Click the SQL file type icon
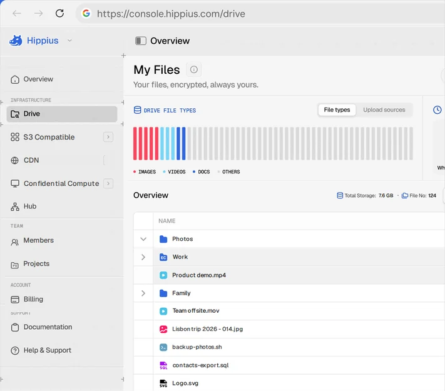Viewport: 445px width, 391px height. 163,365
